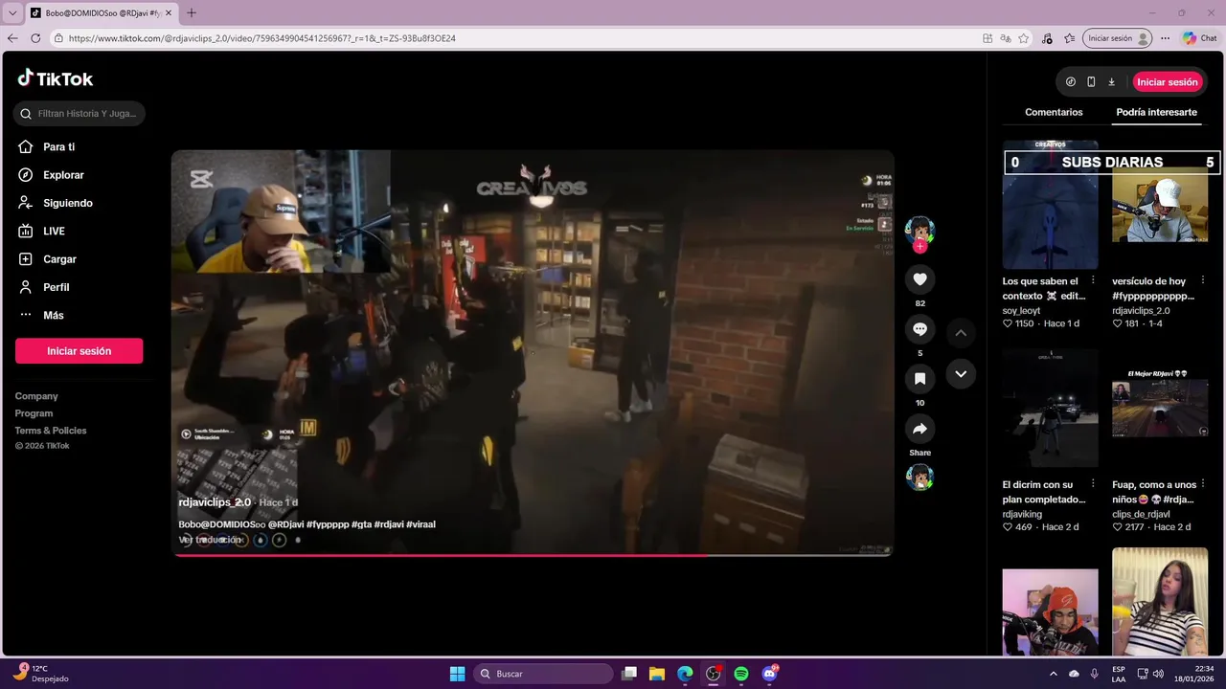
Task: Open options for 'El dicrim con su plan' video
Action: pos(1093,484)
